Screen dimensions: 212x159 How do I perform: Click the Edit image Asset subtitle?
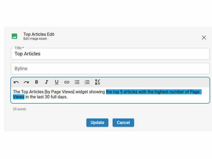(x=35, y=39)
